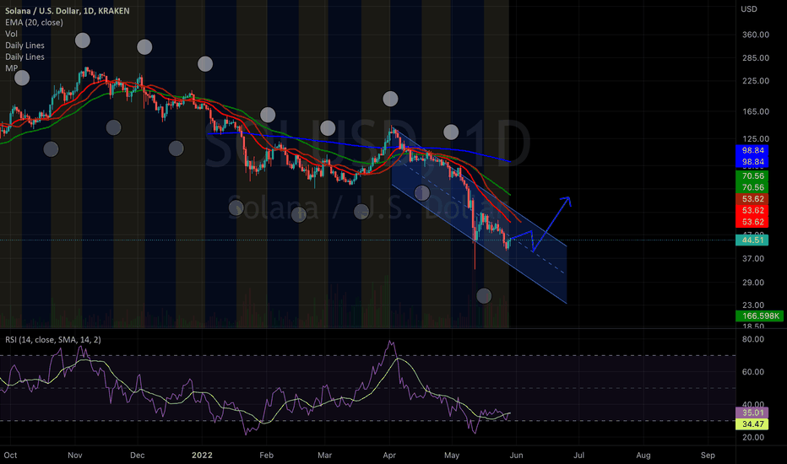Select the MP indicator legend entry
The width and height of the screenshot is (787, 464).
click(x=12, y=68)
